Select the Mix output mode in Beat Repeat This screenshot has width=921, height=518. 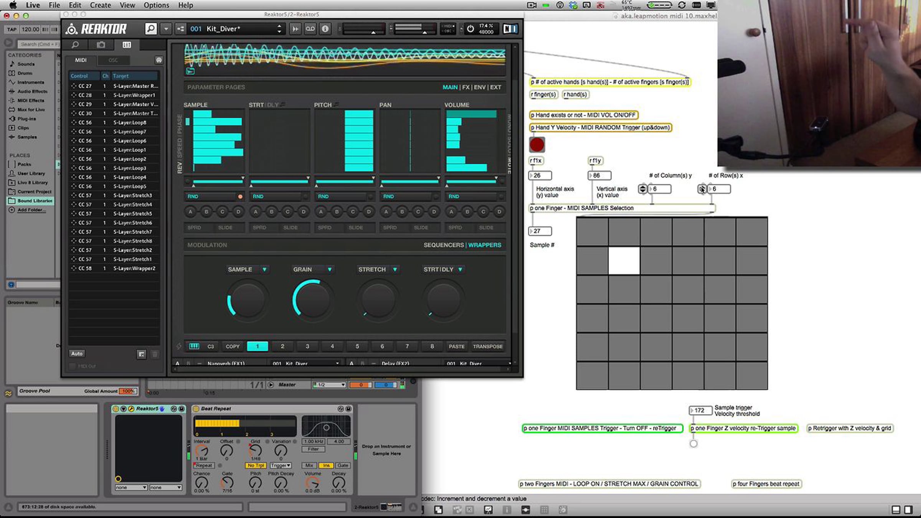309,465
